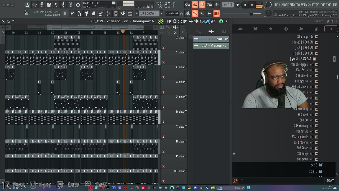Click the orange playhead marker on timeline

point(123,32)
